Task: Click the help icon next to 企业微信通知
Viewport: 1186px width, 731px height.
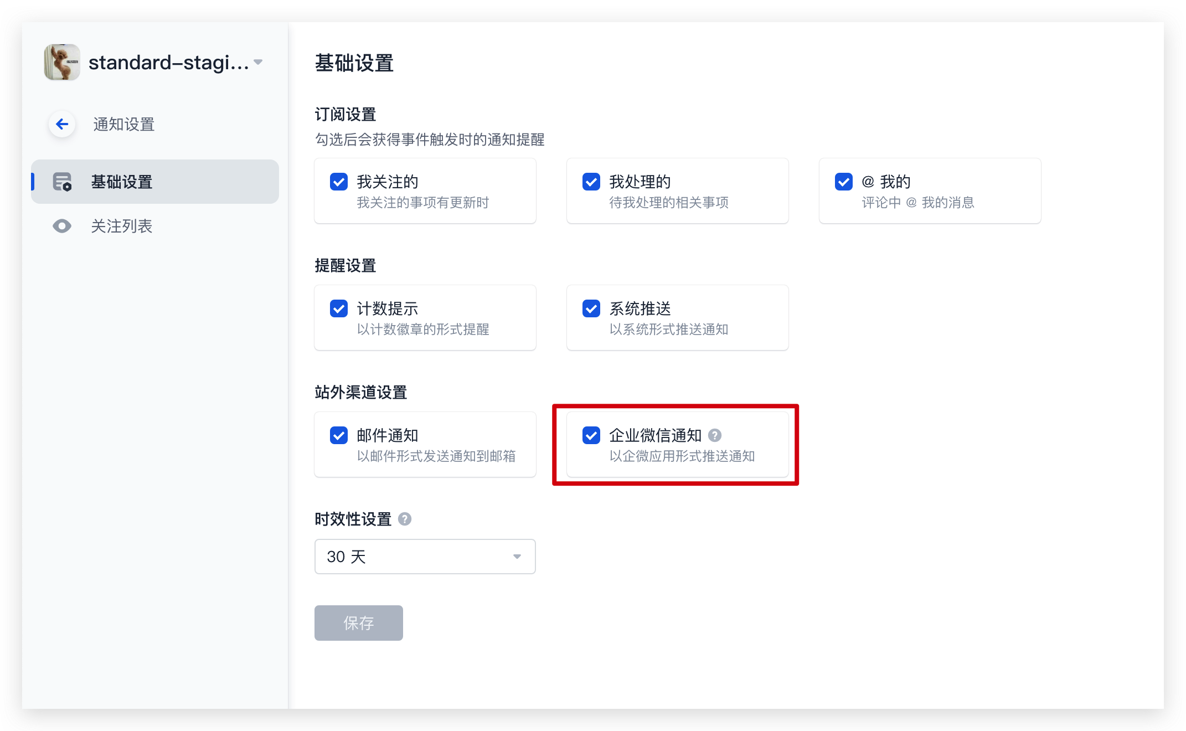Action: pyautogui.click(x=715, y=435)
